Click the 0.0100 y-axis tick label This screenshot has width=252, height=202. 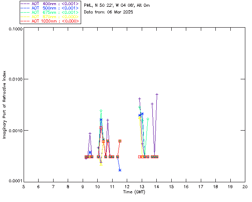pos(15,79)
